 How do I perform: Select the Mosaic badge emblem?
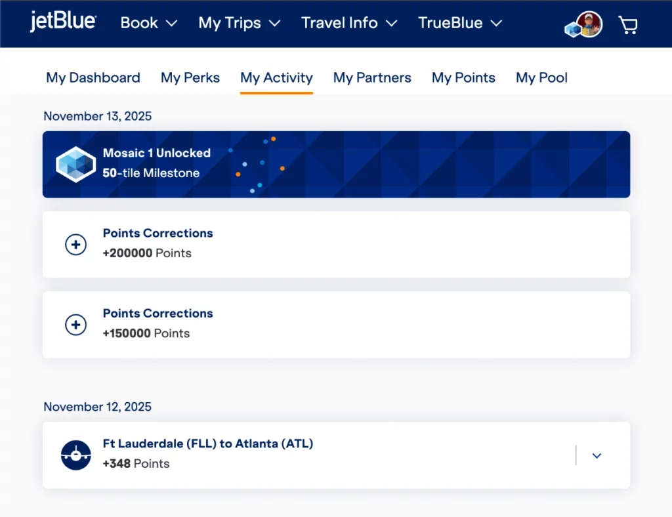75,164
